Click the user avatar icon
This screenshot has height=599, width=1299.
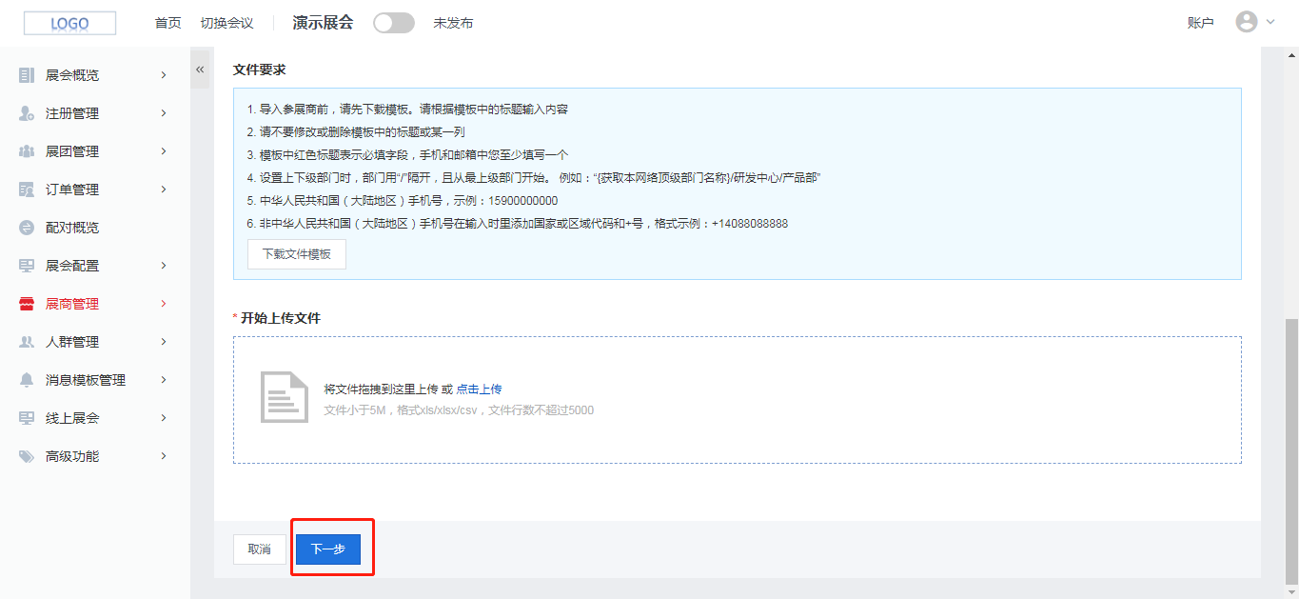click(1247, 22)
